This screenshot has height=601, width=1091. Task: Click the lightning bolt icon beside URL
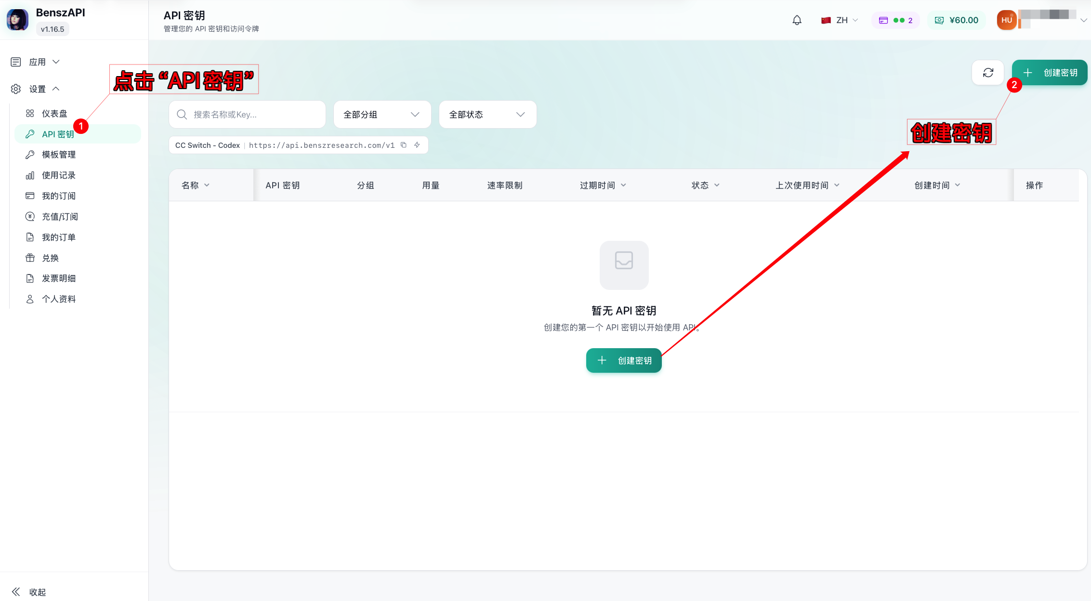coord(417,145)
